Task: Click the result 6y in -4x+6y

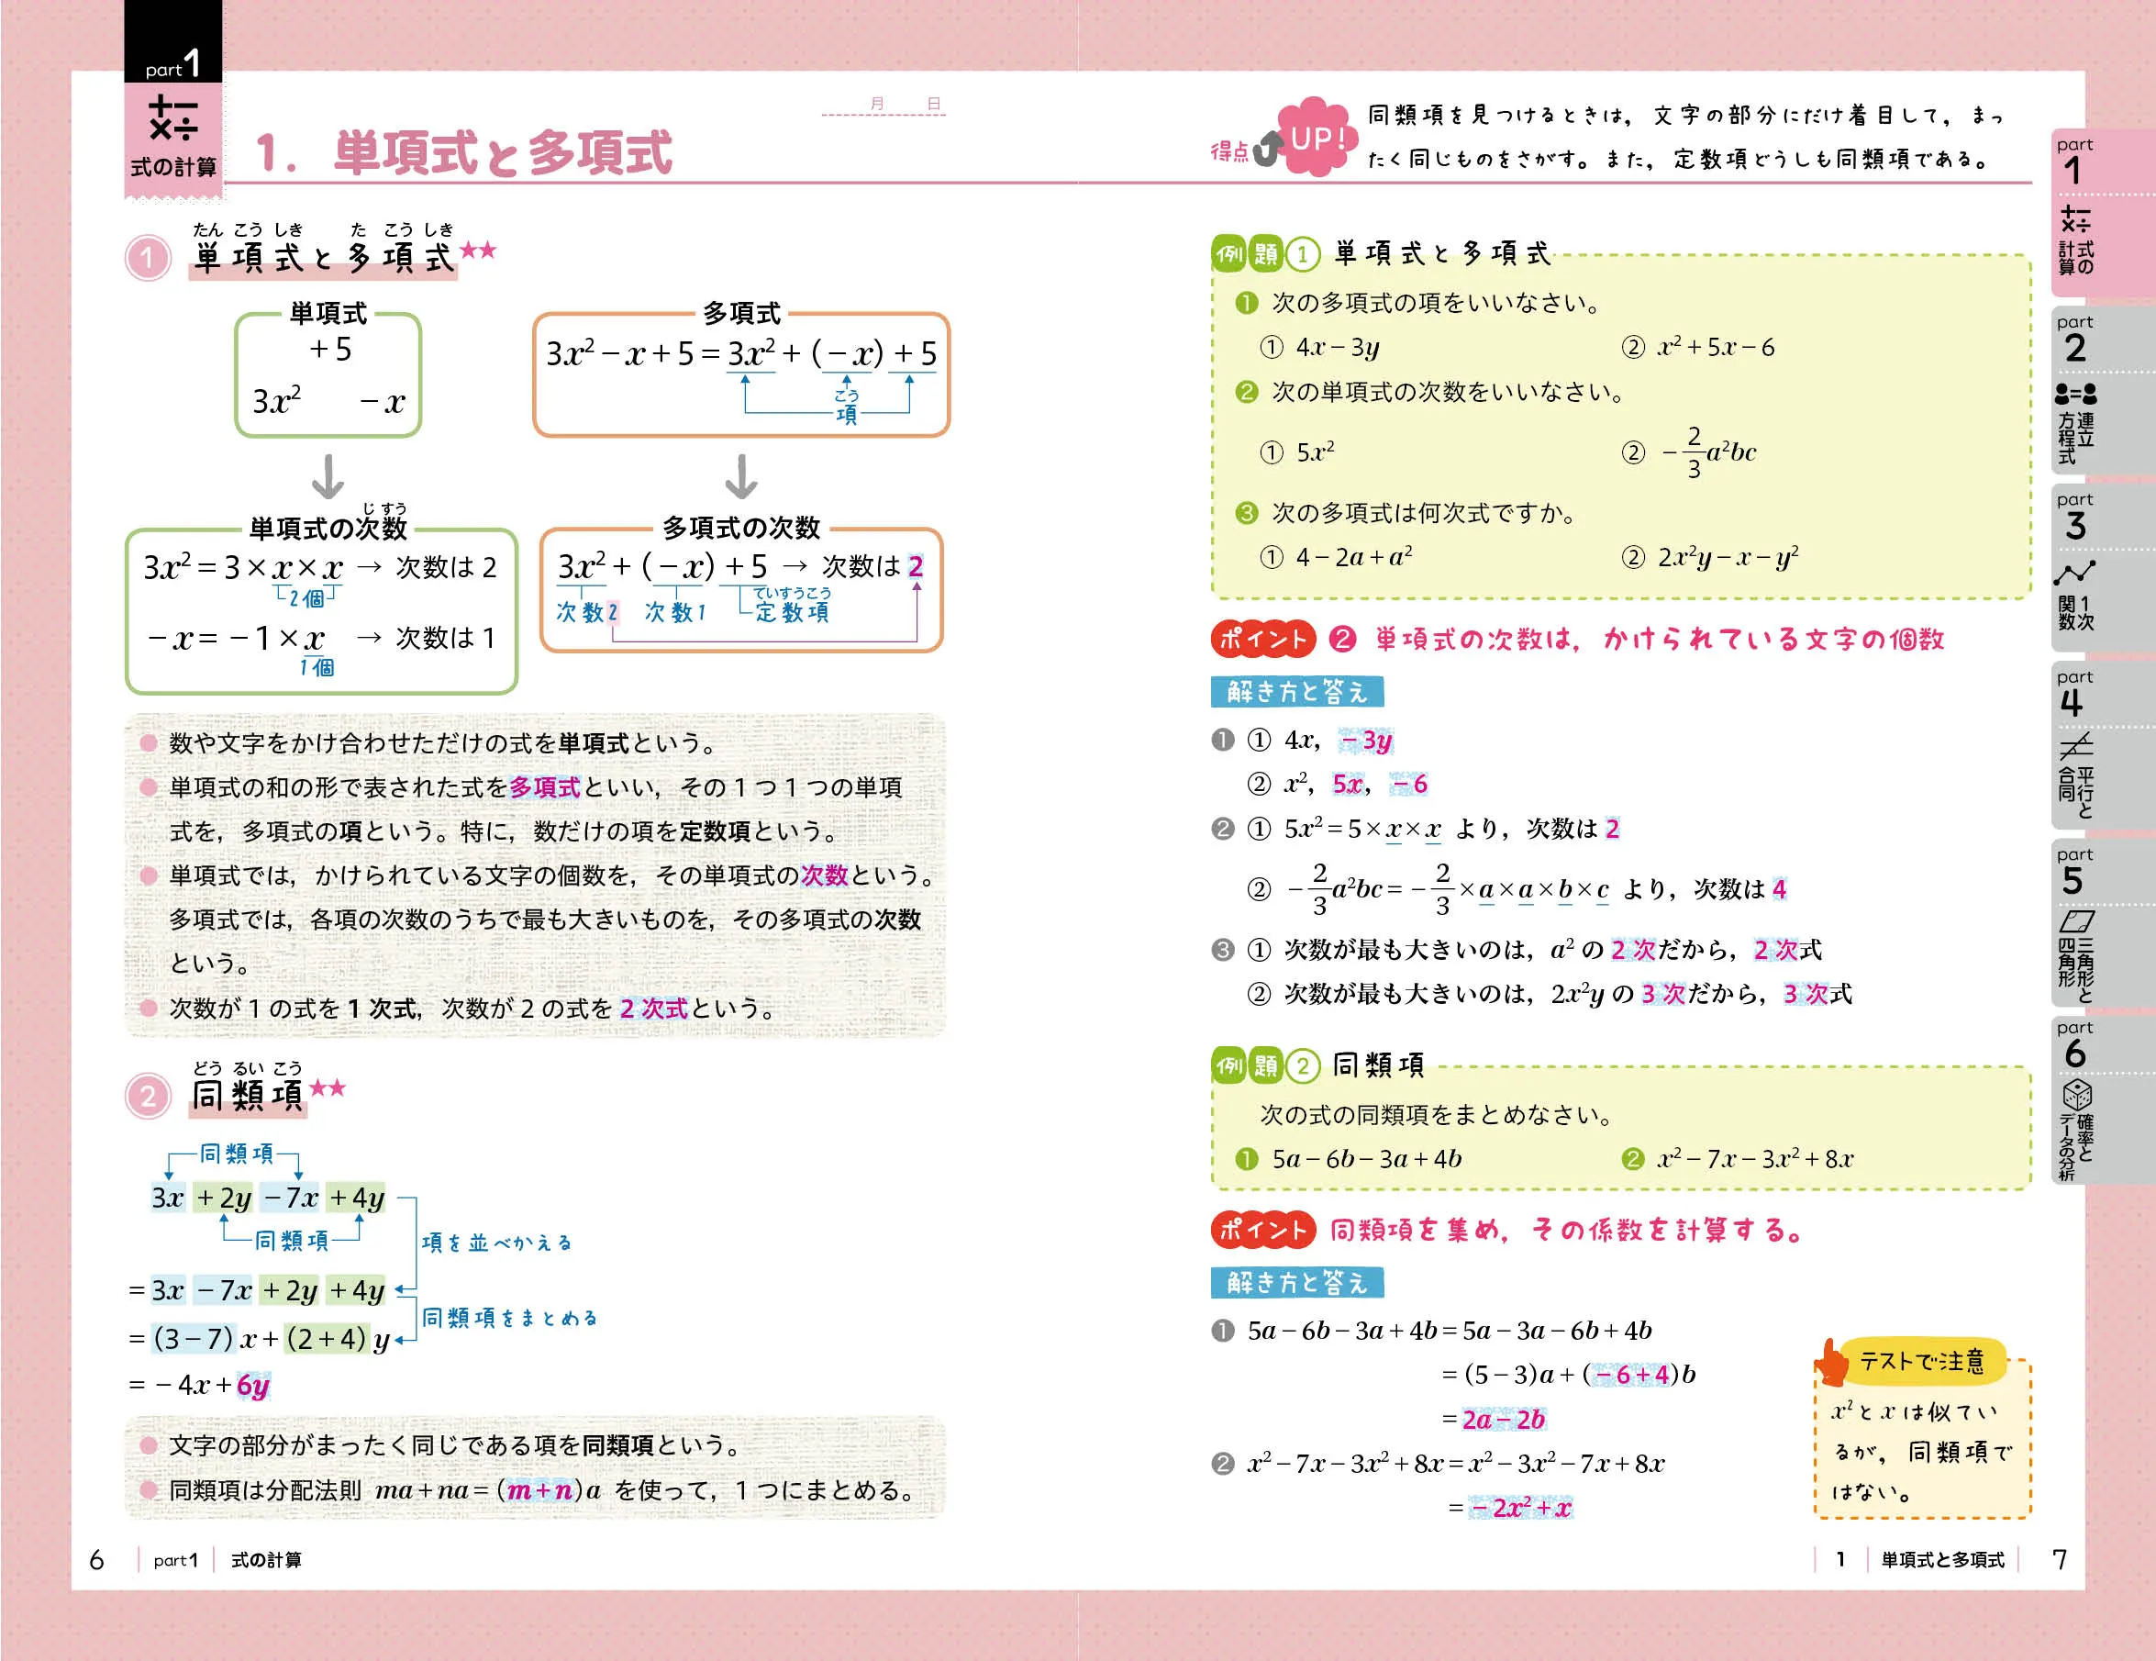Action: pos(252,1386)
